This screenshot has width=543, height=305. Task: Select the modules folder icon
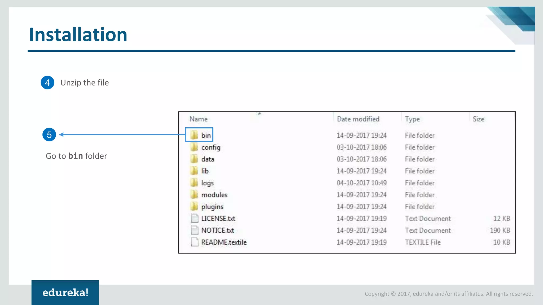pos(194,195)
